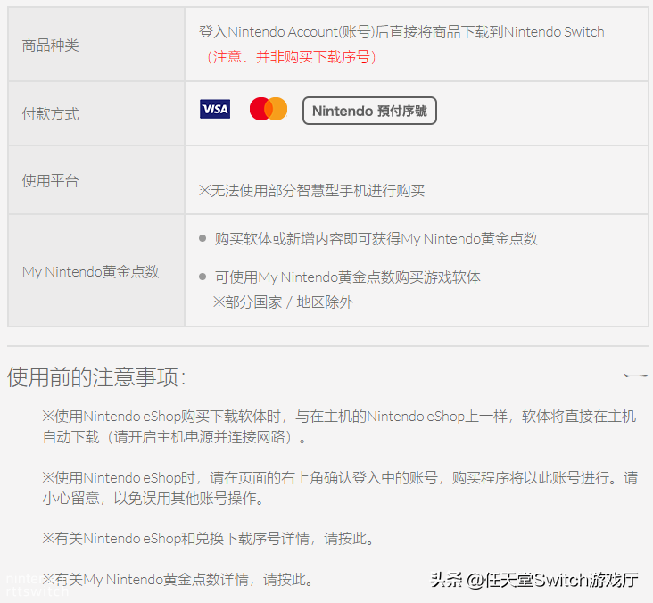The width and height of the screenshot is (653, 603).
Task: Select the Nintendo 预付序號 payment badge
Action: (x=369, y=111)
